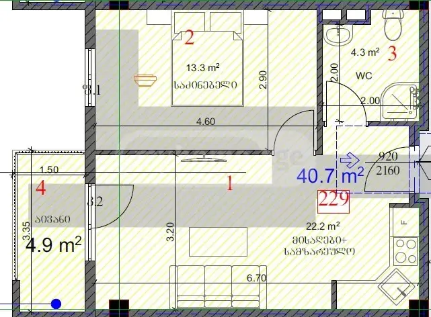Click the toilet symbol in the WC
The image size is (431, 317).
(393, 25)
